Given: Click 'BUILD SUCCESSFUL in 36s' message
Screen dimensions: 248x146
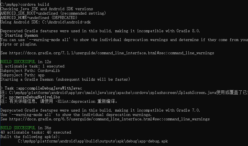Looking at the screenshot, I should 26,128.
